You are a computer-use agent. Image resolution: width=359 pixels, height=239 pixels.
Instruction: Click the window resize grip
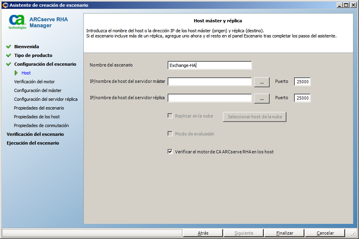coord(354,234)
